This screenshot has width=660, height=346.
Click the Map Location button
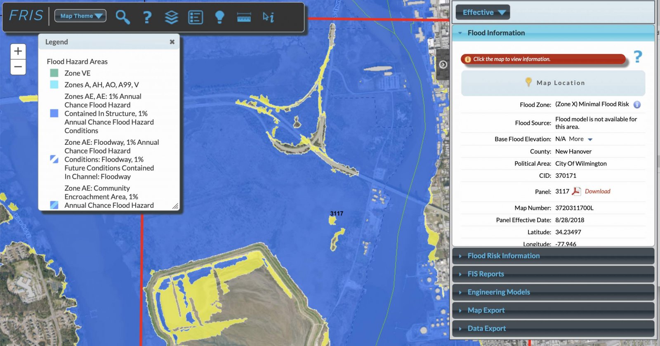pos(553,83)
